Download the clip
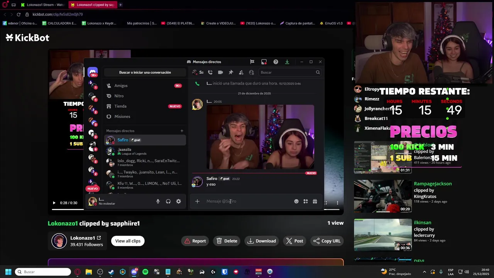 coord(262,241)
